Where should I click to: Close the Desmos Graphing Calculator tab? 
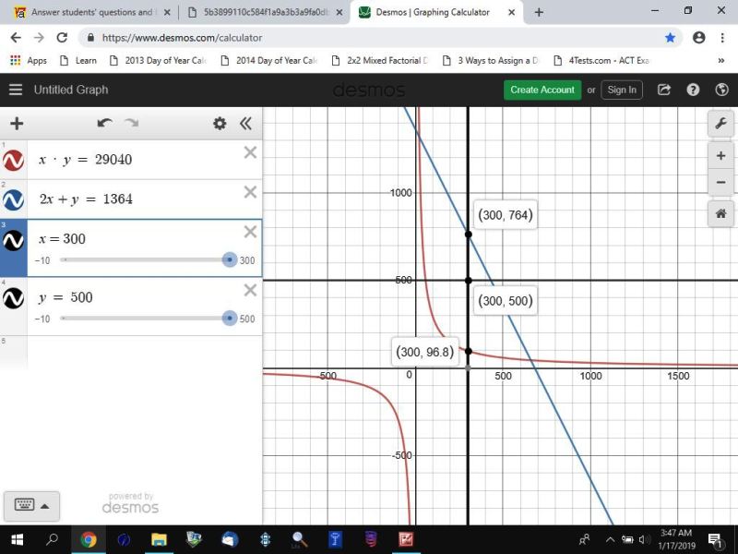click(x=512, y=13)
